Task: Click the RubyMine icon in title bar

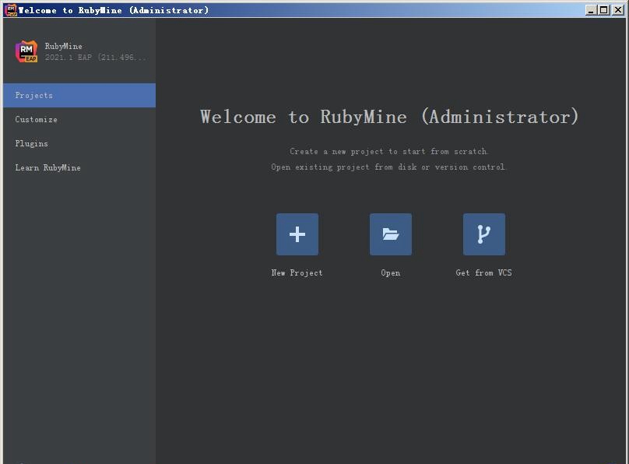Action: coord(11,9)
